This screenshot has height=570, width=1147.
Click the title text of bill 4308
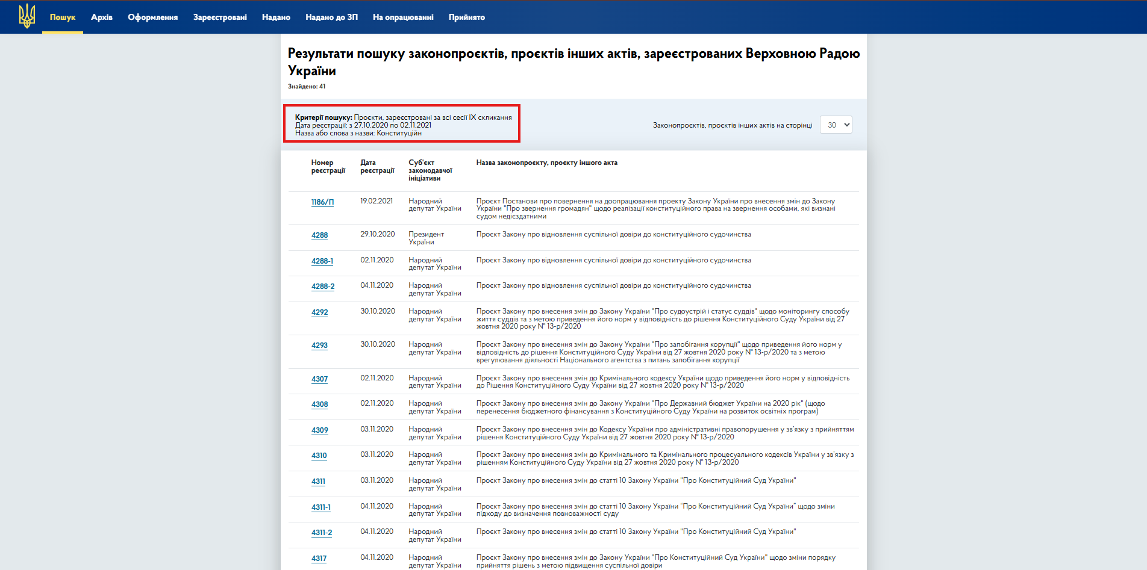pos(651,407)
